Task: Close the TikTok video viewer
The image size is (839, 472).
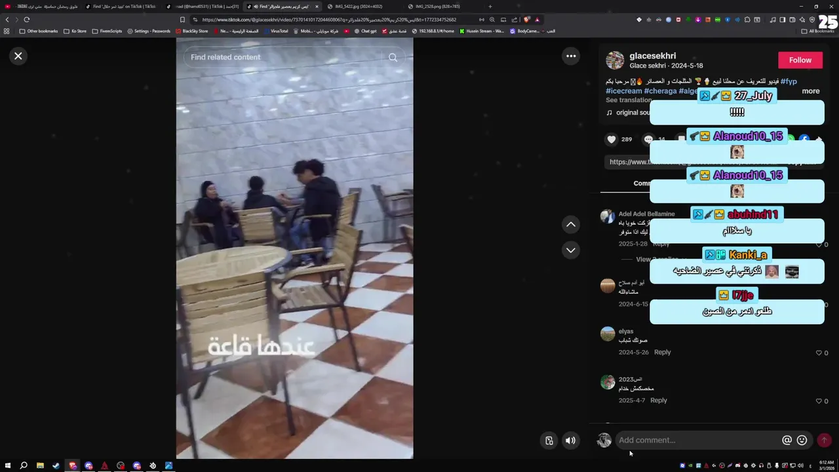Action: pyautogui.click(x=18, y=56)
